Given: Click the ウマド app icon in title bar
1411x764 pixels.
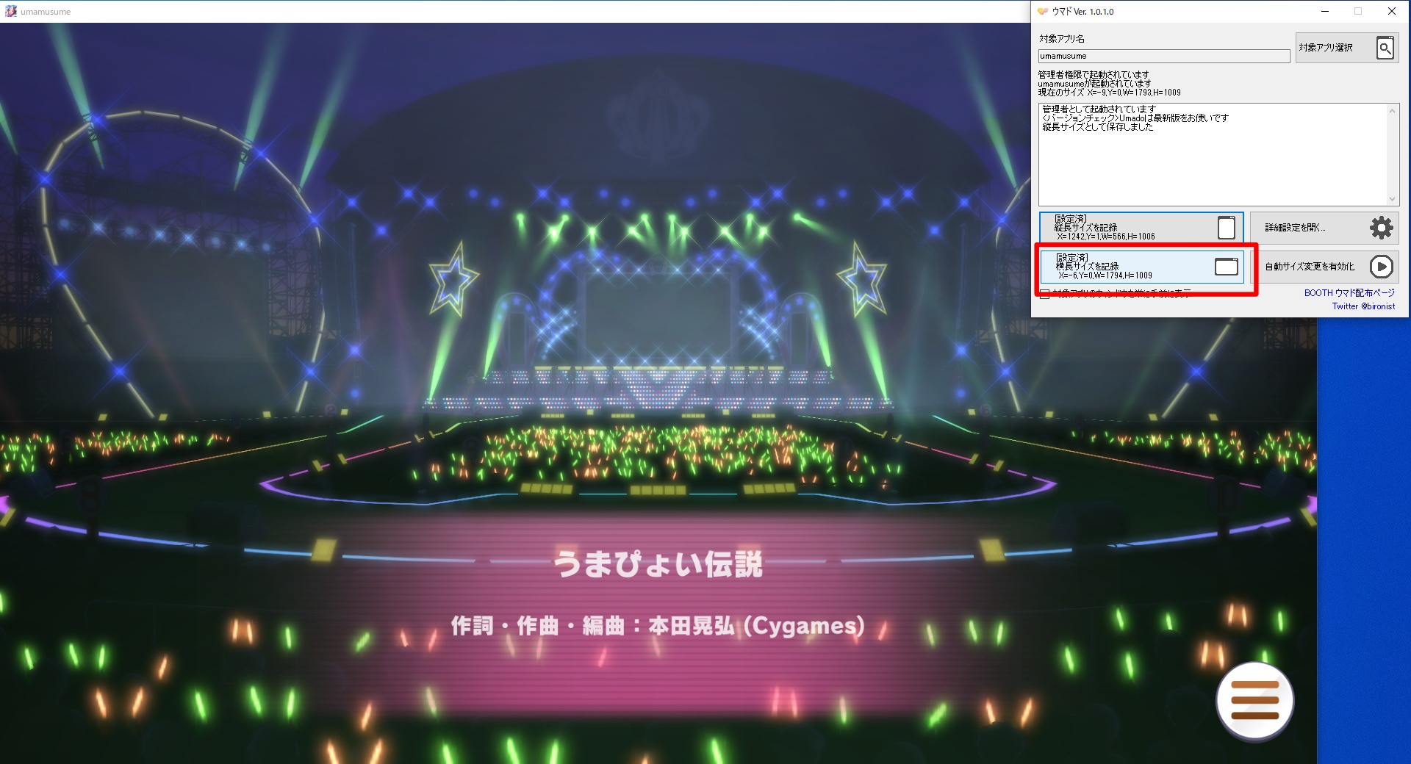Looking at the screenshot, I should [x=1042, y=11].
